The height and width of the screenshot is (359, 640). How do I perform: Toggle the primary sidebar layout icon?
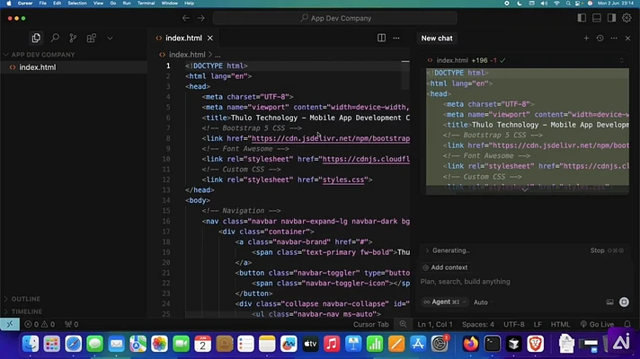(582, 18)
